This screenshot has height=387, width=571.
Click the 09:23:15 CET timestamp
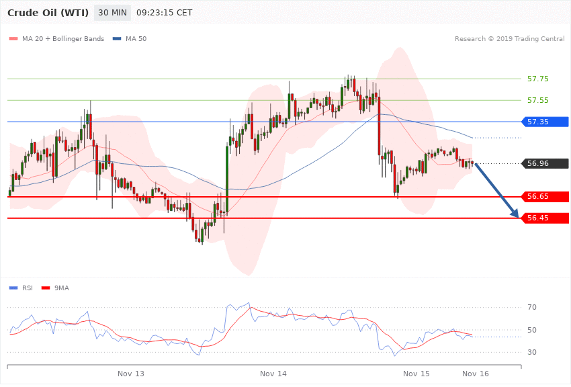[164, 13]
